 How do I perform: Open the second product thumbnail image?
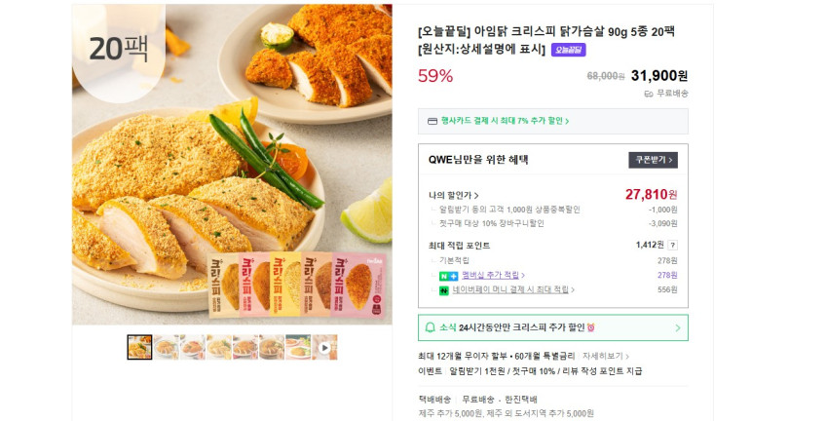[166, 347]
